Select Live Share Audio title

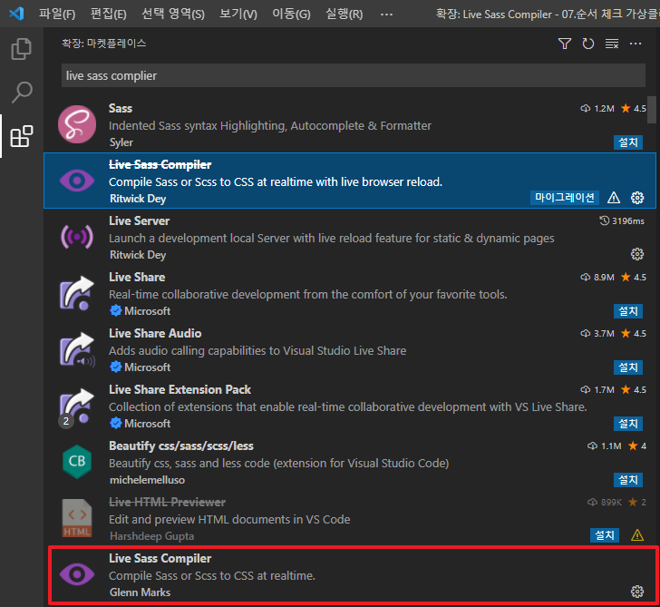[x=155, y=333]
